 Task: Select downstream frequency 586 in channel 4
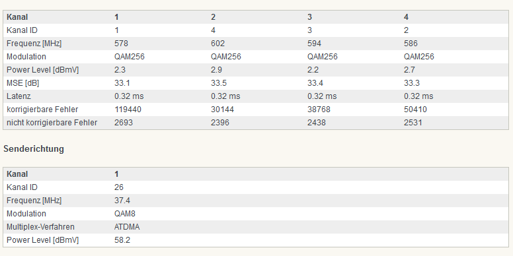pyautogui.click(x=411, y=44)
